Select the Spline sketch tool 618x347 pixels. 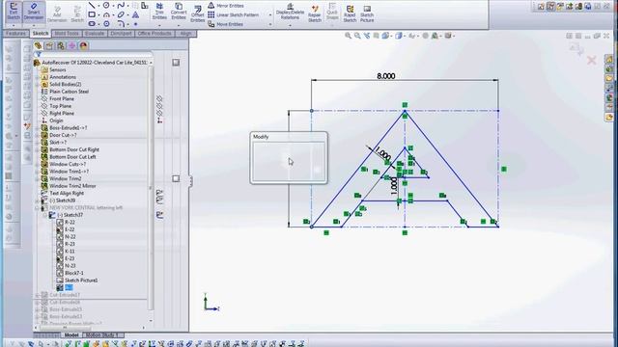click(x=121, y=5)
